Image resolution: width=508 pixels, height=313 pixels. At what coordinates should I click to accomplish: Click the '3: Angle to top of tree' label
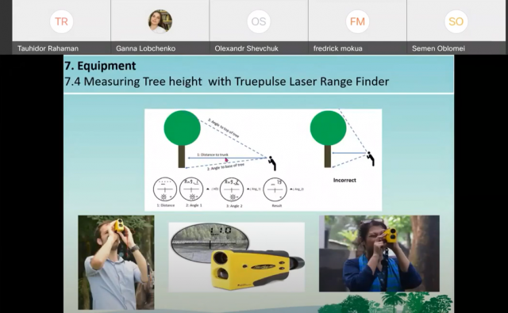pyautogui.click(x=224, y=128)
